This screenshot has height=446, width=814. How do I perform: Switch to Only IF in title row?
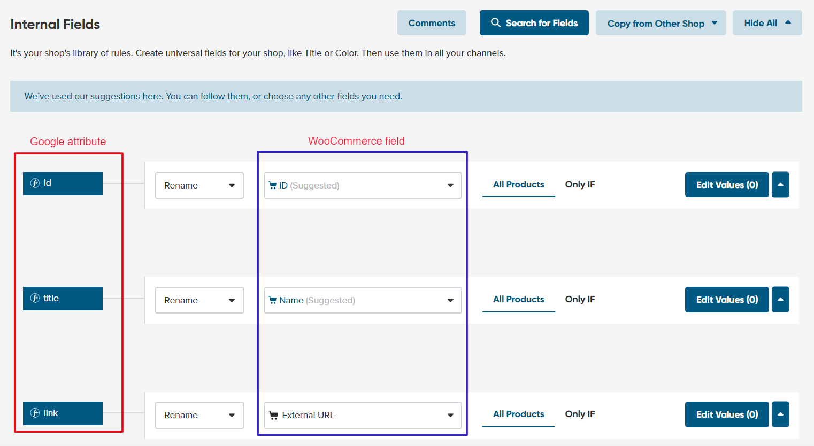(x=580, y=299)
